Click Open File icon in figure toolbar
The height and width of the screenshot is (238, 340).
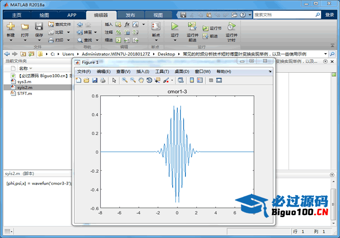pyautogui.click(x=87, y=80)
